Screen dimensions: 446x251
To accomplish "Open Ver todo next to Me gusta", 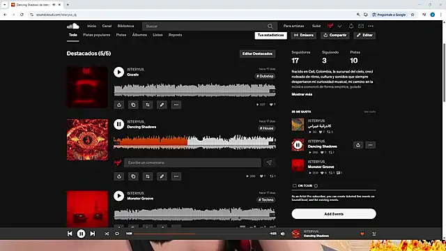I will [370, 112].
